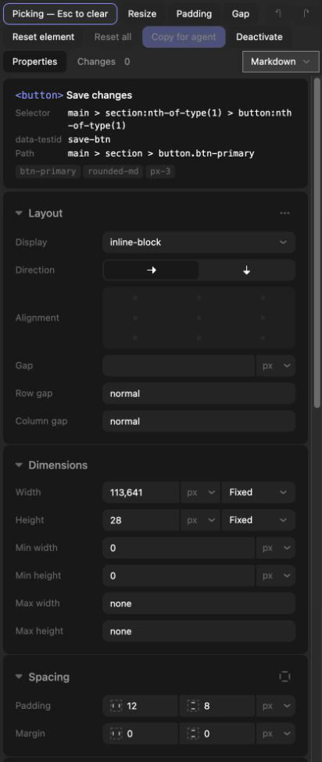
Task: Select top-right alignment dot
Action: click(263, 298)
